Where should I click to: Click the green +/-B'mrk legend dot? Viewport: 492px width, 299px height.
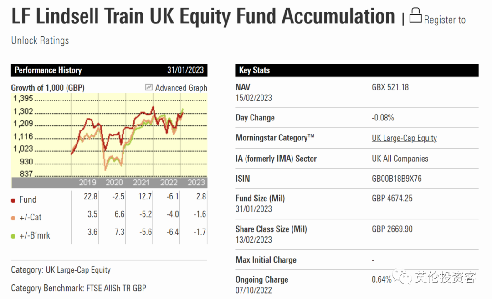13,236
